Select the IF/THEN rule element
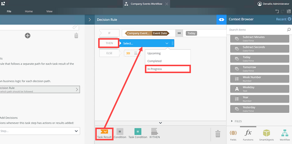This screenshot has width=292, height=144. coord(155,133)
